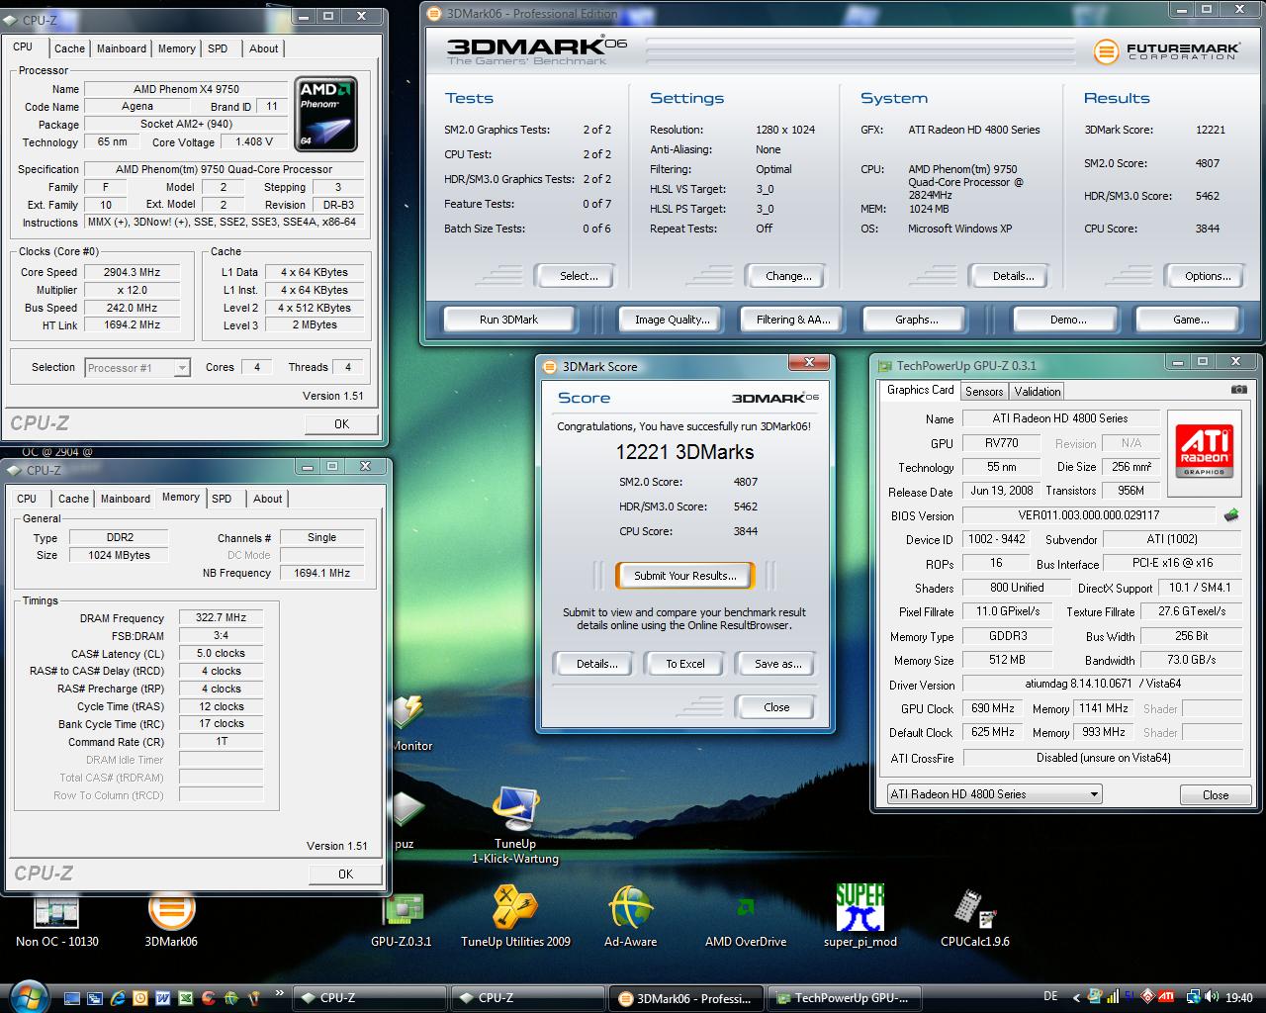Click the Core Speed 2904.3 MHz value
The image size is (1266, 1013).
132,272
